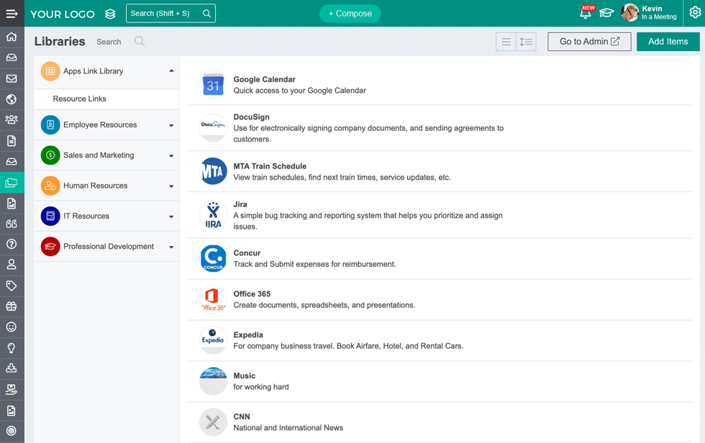
Task: Open the settings gear icon
Action: (x=695, y=13)
